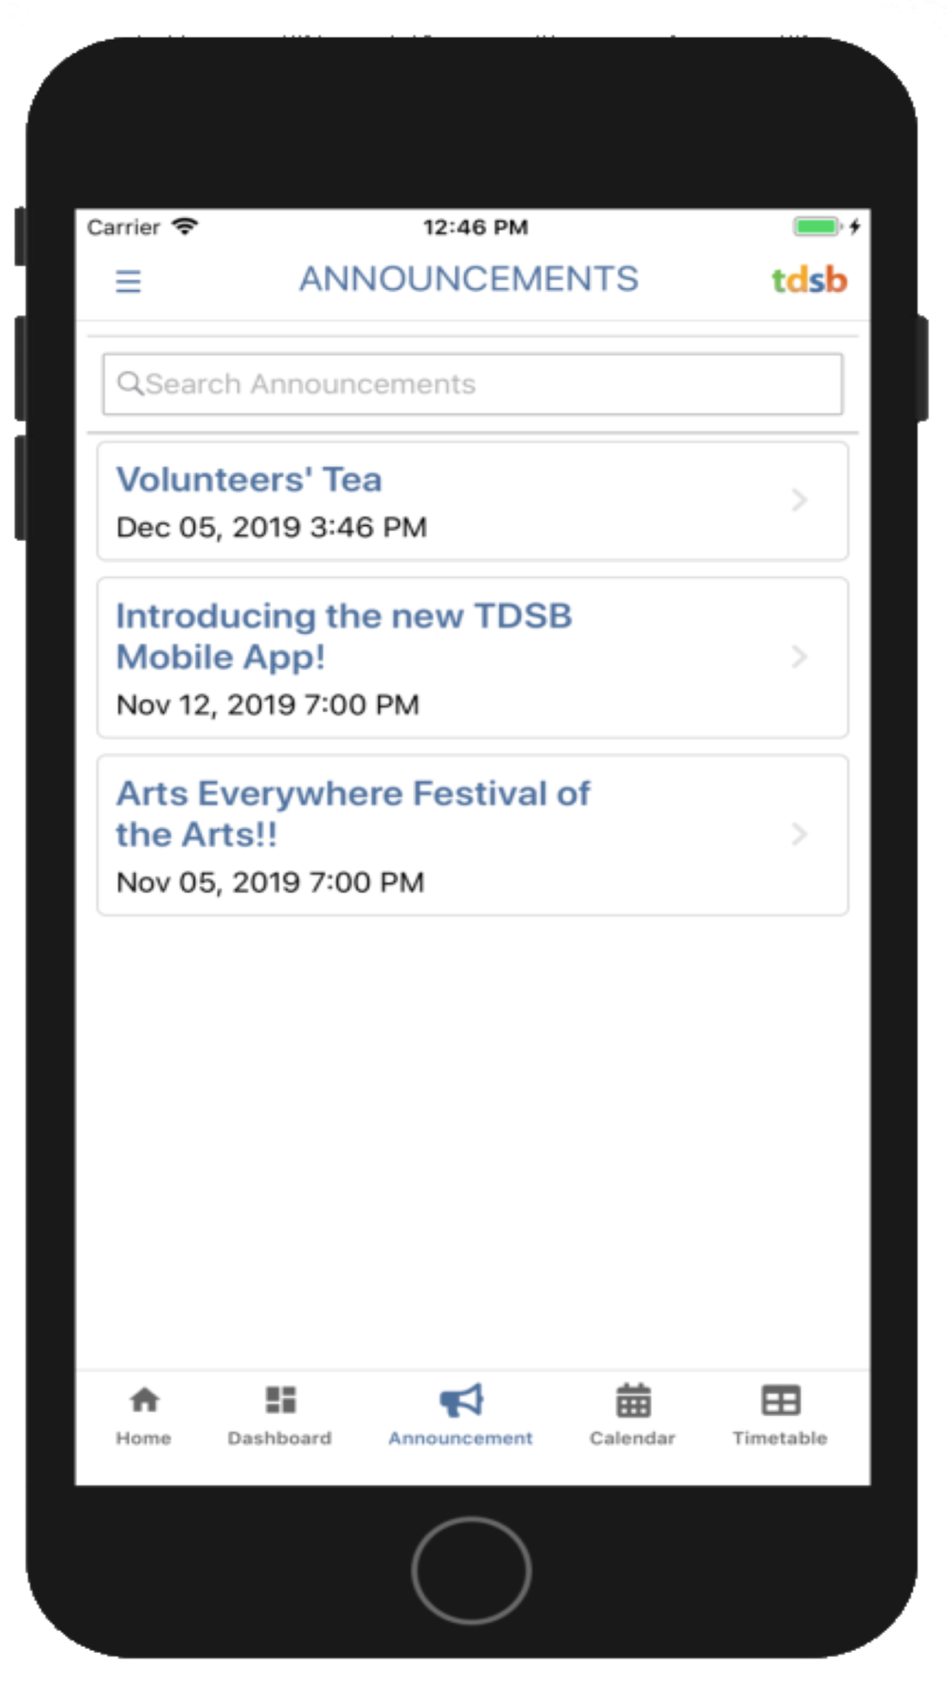Tap the Calendar icon
The image size is (947, 1685).
tap(633, 1400)
